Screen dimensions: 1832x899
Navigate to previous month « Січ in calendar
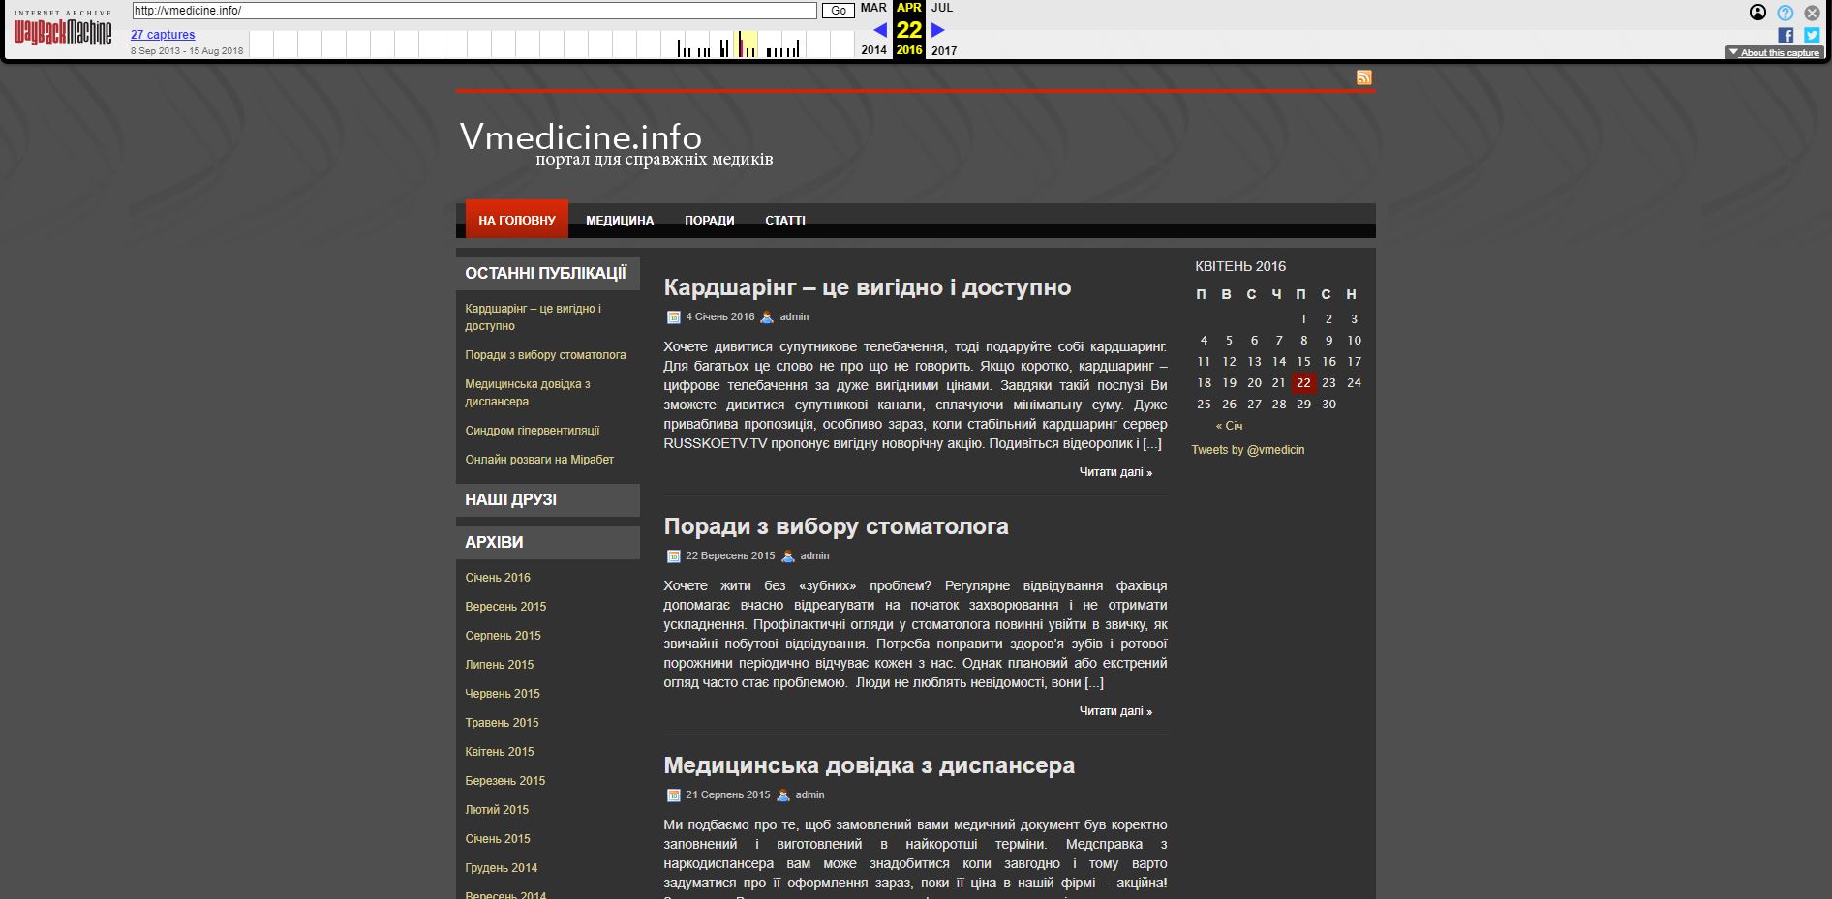pyautogui.click(x=1229, y=426)
